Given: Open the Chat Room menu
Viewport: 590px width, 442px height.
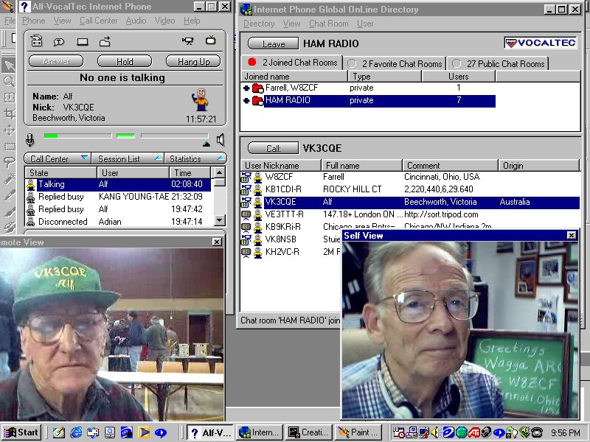Looking at the screenshot, I should pyautogui.click(x=328, y=24).
